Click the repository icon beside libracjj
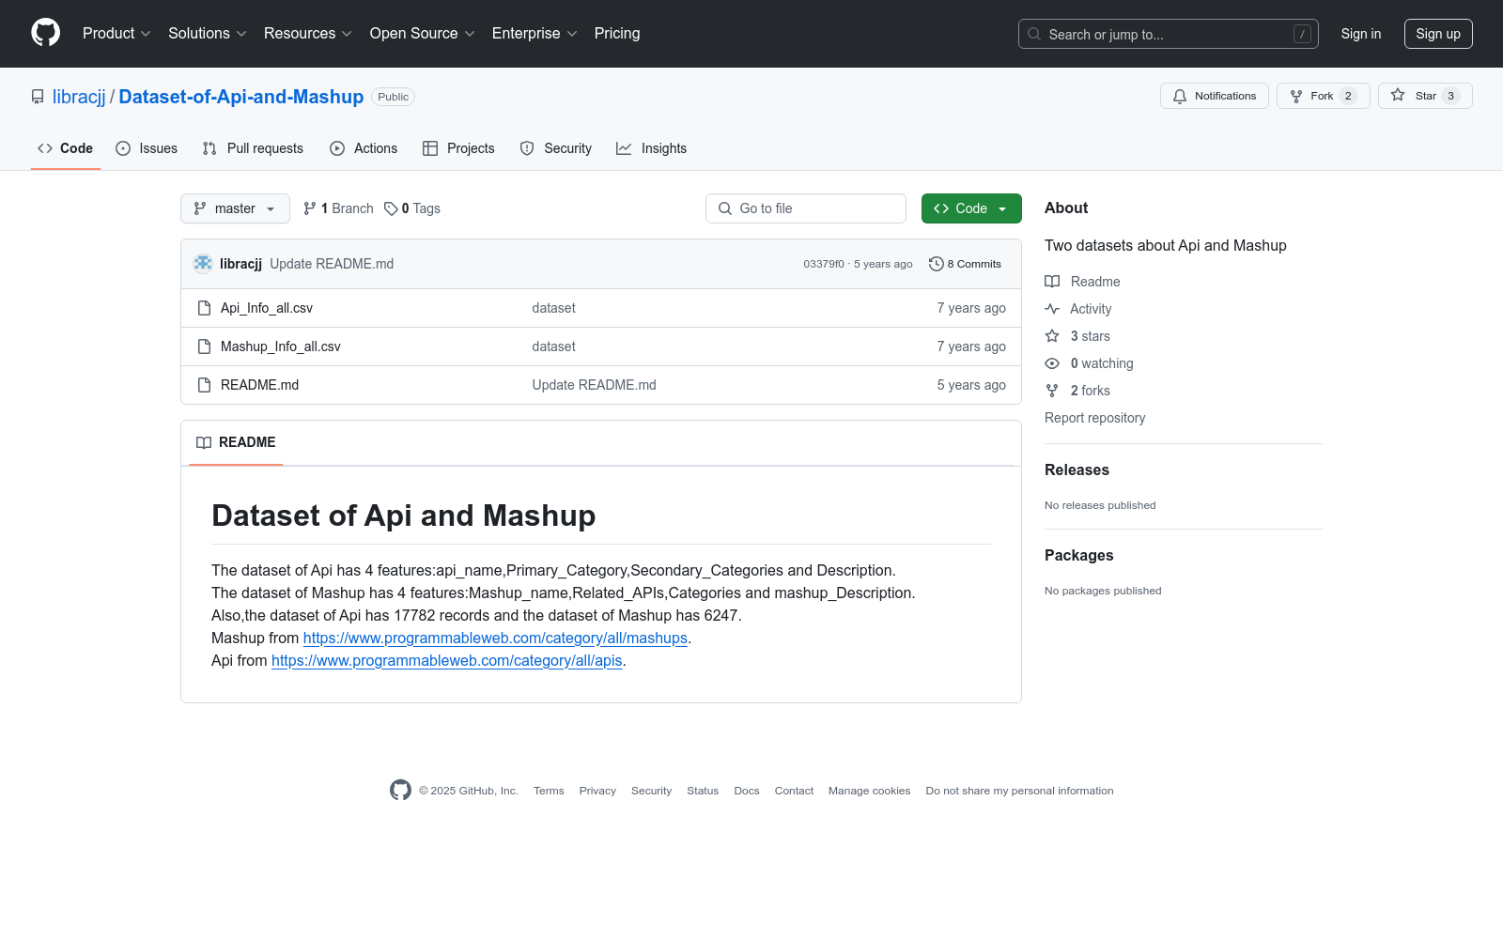The height and width of the screenshot is (939, 1503). tap(38, 97)
